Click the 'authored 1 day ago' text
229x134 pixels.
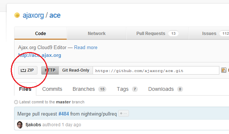coord(62,125)
